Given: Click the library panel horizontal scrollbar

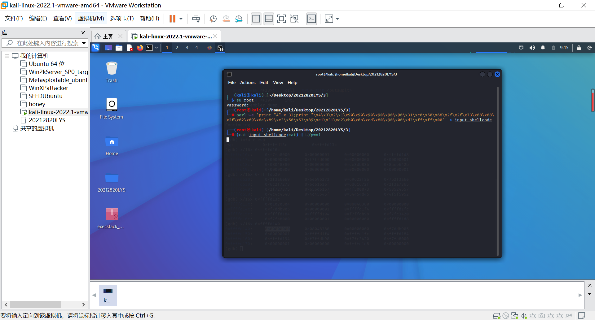Looking at the screenshot, I should (36, 305).
